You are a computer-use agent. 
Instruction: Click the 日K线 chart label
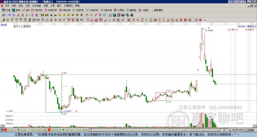(x=4, y=25)
